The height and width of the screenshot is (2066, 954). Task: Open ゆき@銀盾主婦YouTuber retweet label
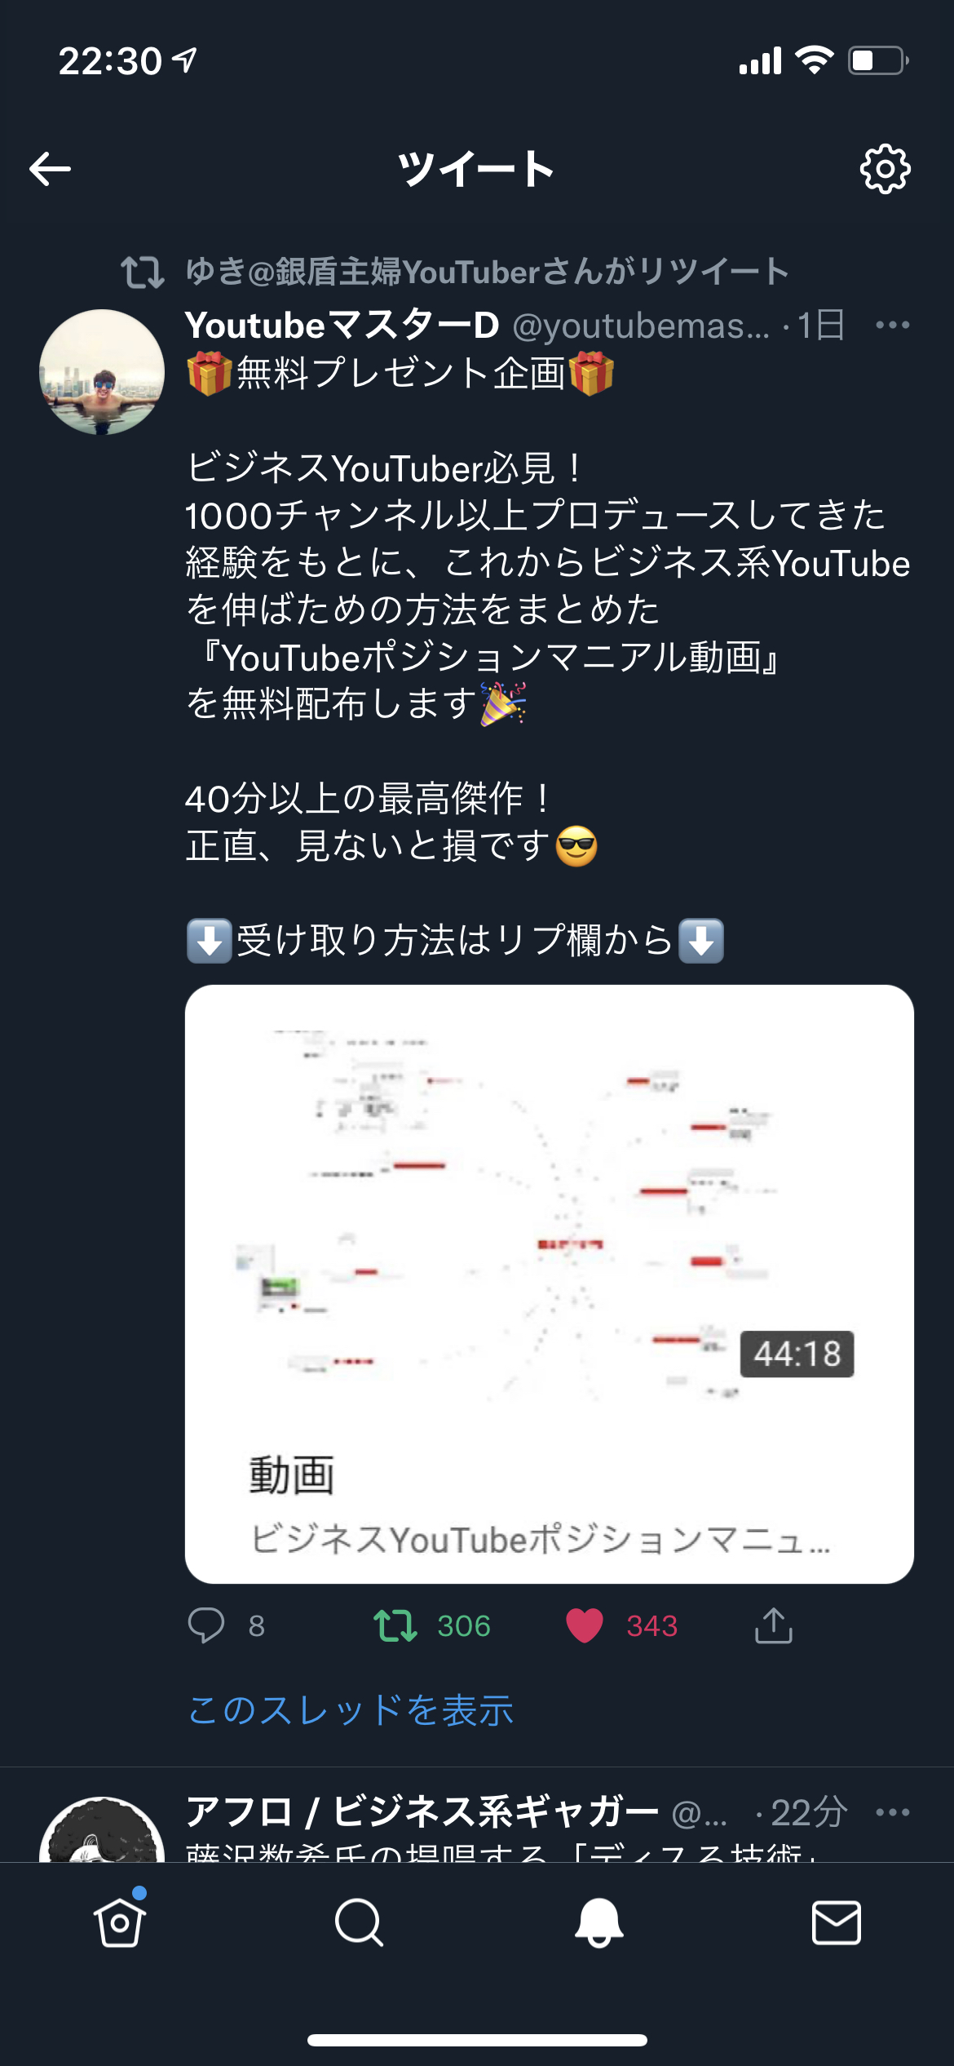pyautogui.click(x=487, y=272)
